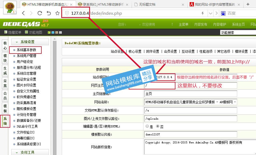This screenshot has height=155, width=256.
Task: Click the 模板默认风格 input field
Action: [x=190, y=134]
